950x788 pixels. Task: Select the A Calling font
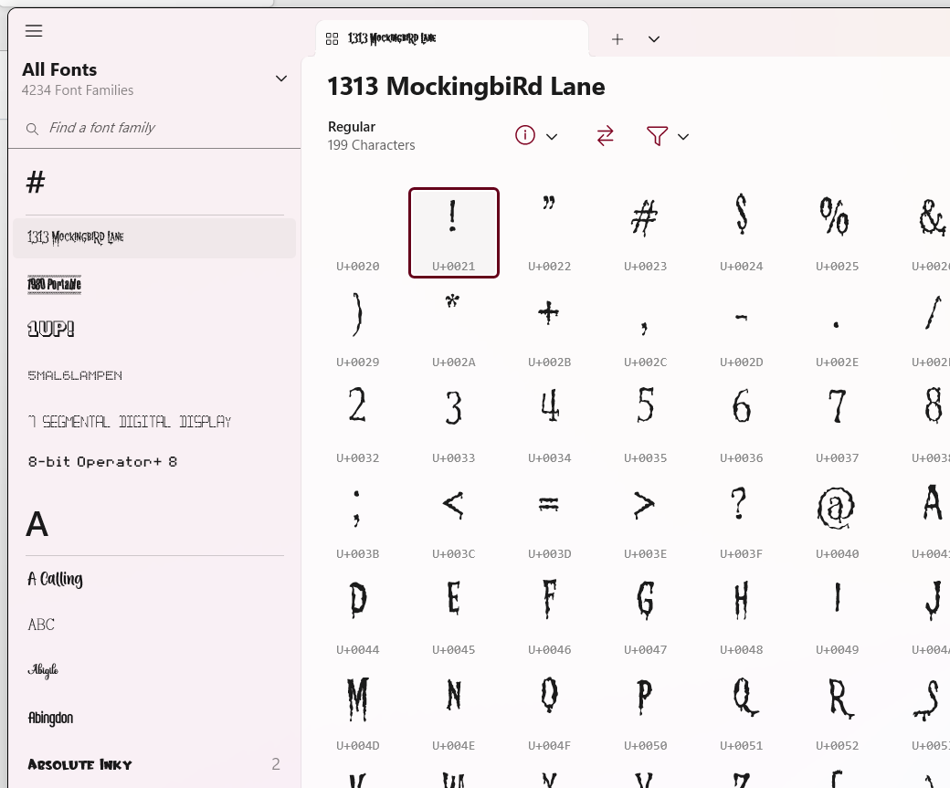pos(154,580)
